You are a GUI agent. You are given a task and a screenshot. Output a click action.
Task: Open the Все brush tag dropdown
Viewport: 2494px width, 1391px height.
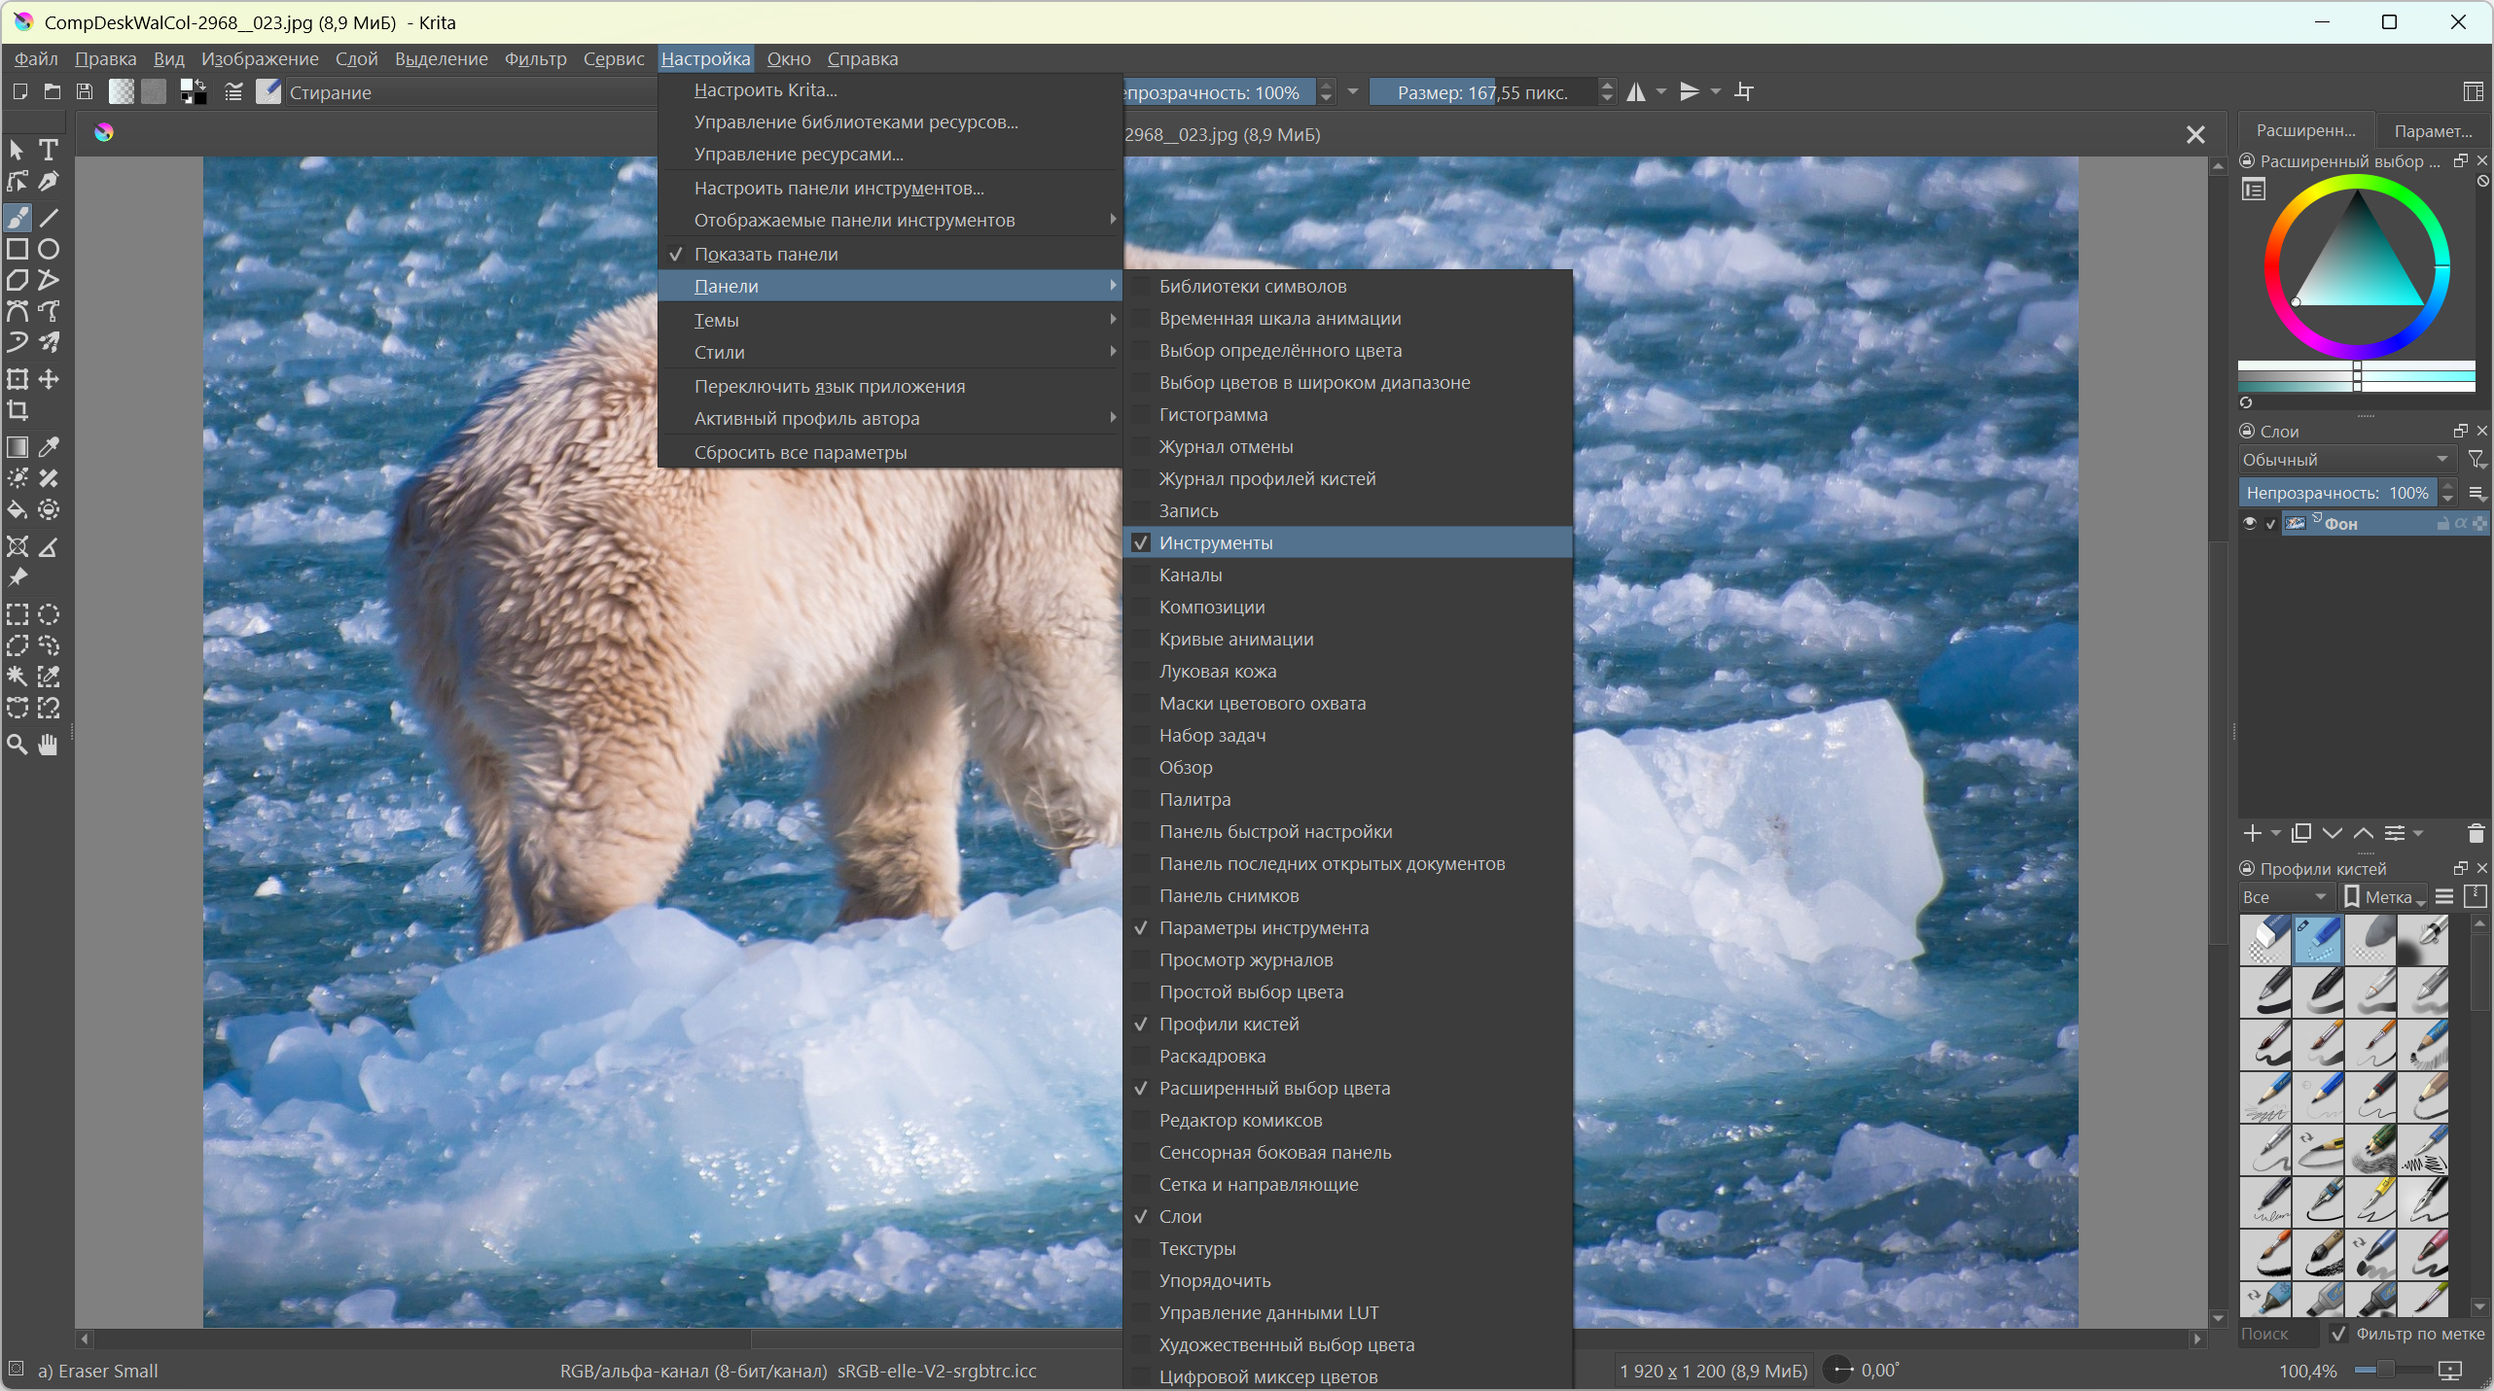click(x=2283, y=896)
